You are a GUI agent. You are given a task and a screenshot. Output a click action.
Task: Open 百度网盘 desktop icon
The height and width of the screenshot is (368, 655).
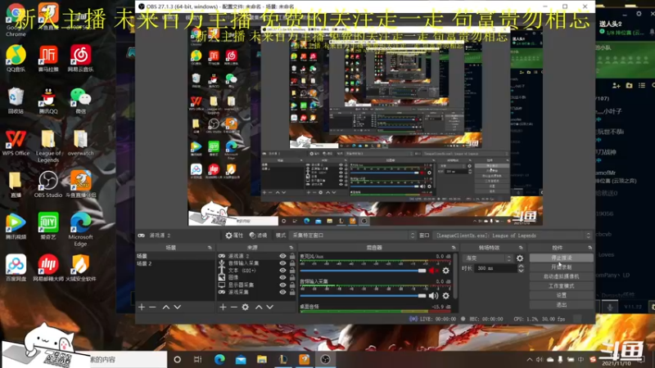[x=16, y=267]
